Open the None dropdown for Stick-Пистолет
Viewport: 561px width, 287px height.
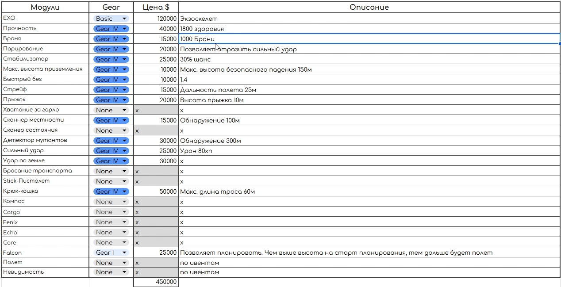click(x=111, y=181)
